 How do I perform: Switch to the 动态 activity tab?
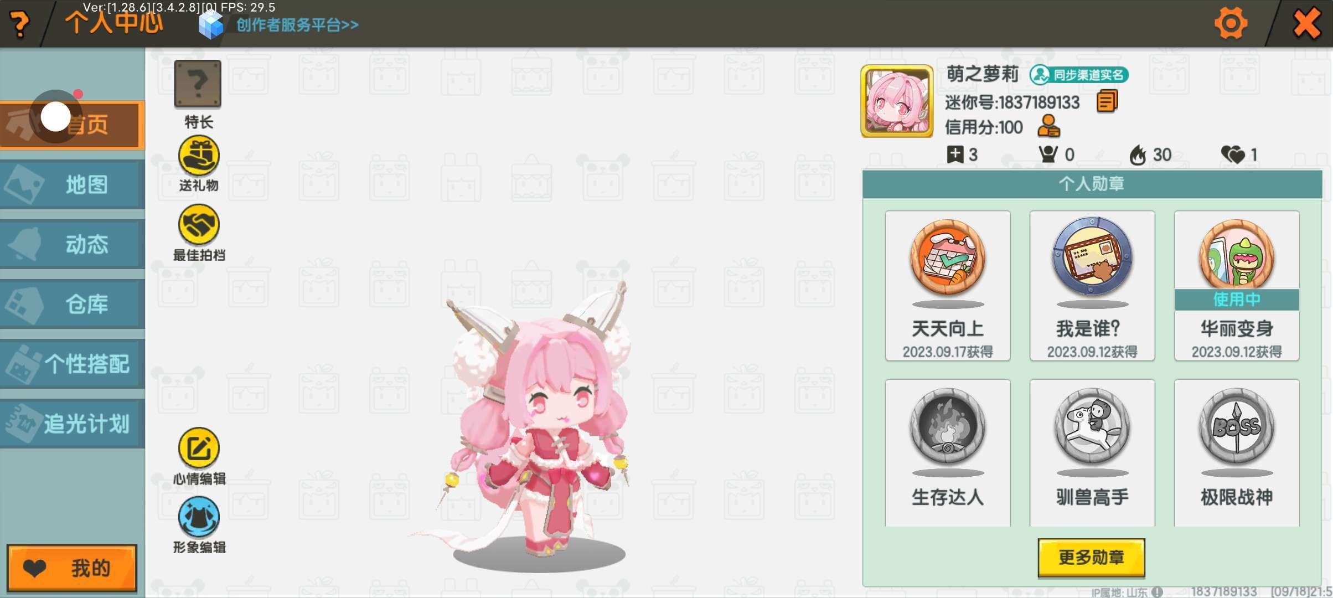(73, 245)
